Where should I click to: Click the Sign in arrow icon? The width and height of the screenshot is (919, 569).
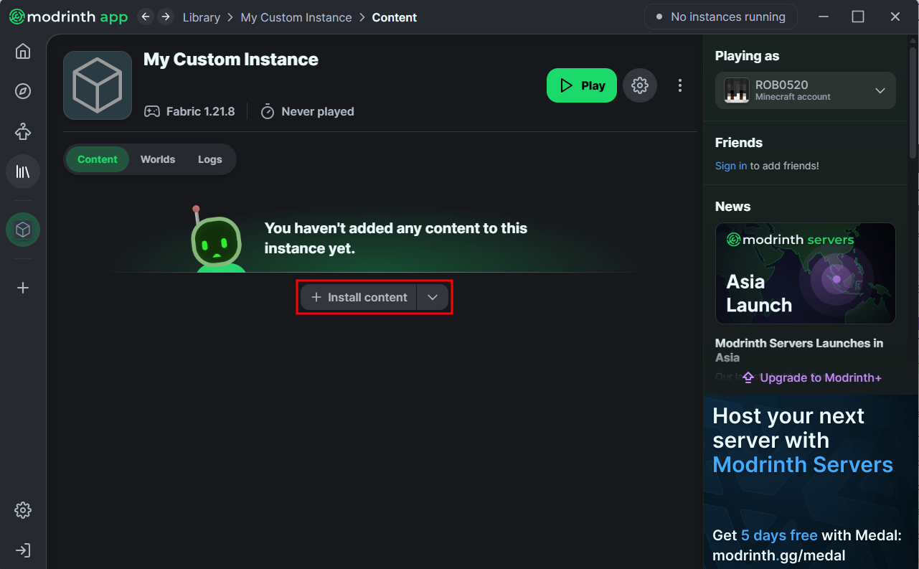point(23,550)
